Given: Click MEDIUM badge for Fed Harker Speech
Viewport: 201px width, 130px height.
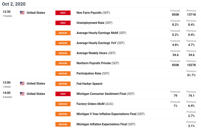Looking at the screenshot, I should coord(63,84).
